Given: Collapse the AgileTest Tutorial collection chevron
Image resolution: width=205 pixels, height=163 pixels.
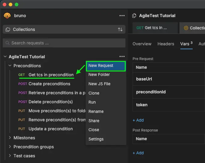Looking at the screenshot, I should coord(5,56).
